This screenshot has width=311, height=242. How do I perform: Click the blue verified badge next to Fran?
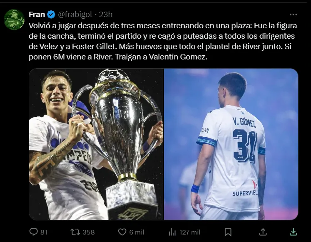[x=51, y=15]
